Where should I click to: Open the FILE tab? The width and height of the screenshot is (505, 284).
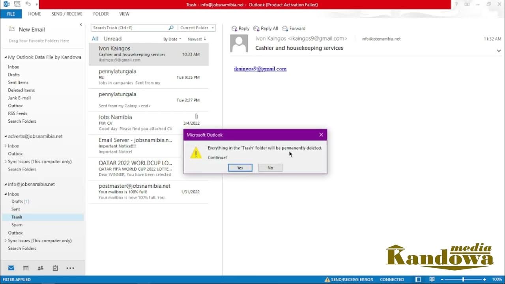click(11, 14)
